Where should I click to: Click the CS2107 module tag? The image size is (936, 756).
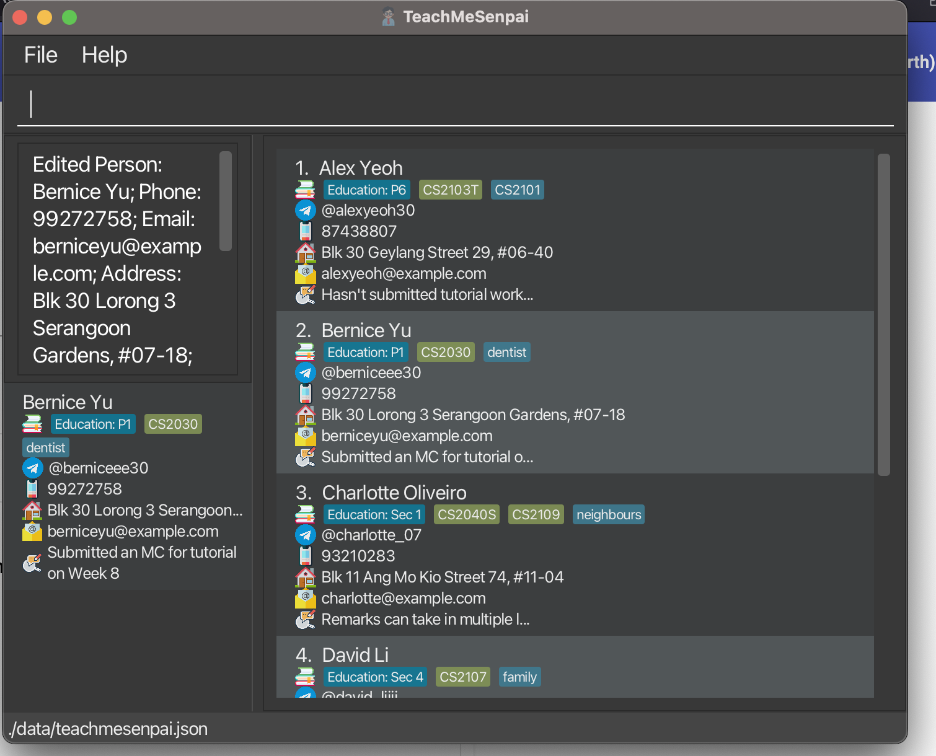point(463,677)
